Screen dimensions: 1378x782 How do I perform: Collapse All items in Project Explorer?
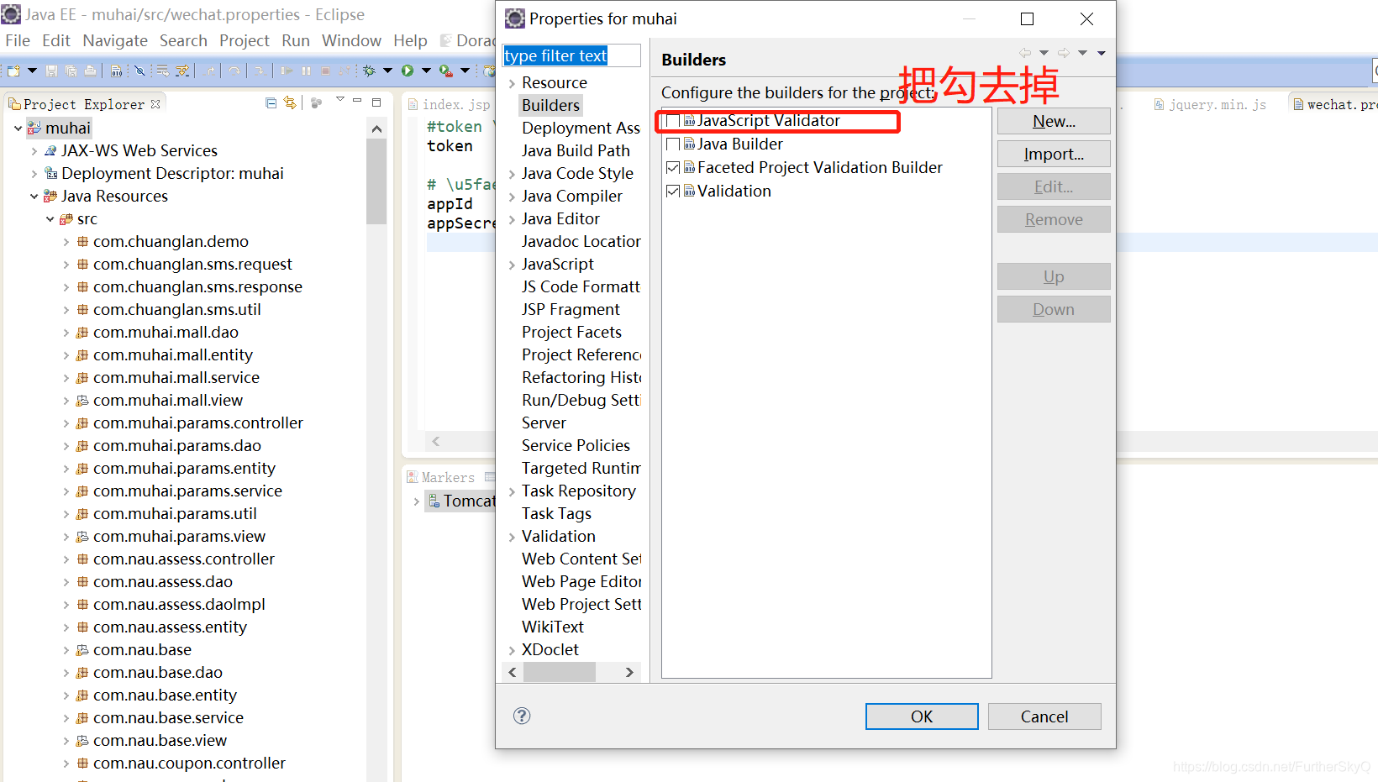[x=271, y=102]
